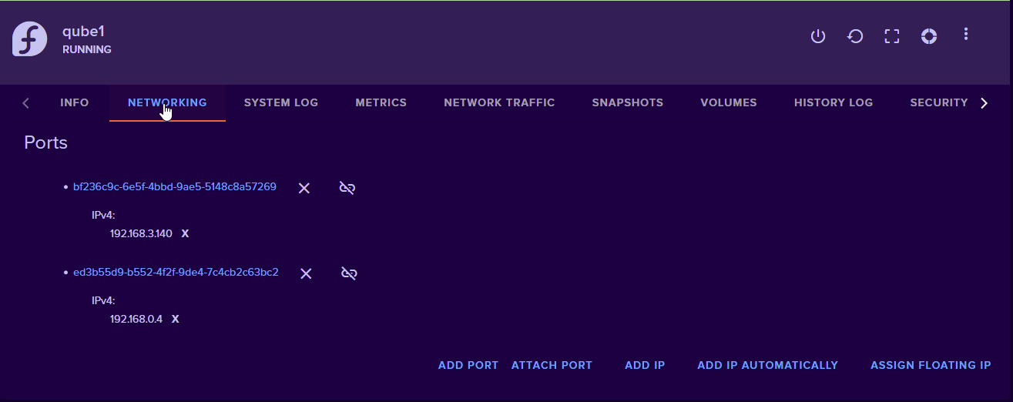Remove IP address 192.168.0.4
1013x402 pixels.
coord(175,319)
